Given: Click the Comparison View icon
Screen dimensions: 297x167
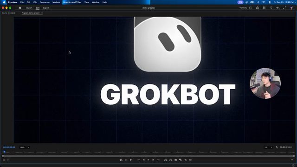Looking at the screenshot, I should 181,160.
